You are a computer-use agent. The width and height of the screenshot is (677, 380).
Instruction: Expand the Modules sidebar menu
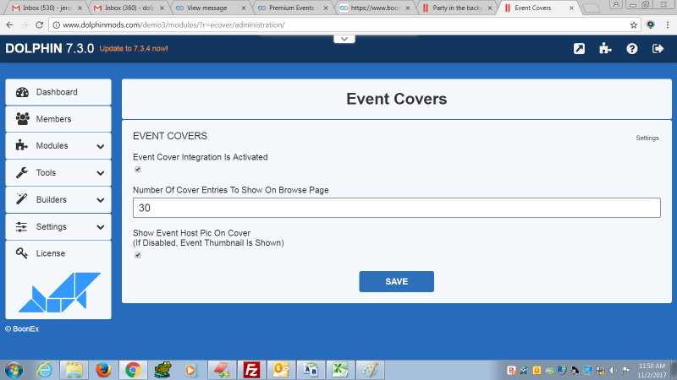click(58, 146)
